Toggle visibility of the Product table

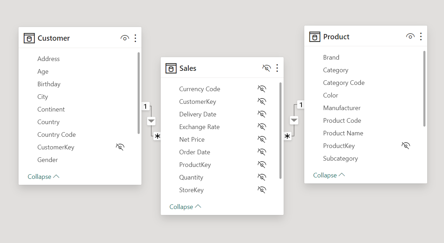pos(410,36)
